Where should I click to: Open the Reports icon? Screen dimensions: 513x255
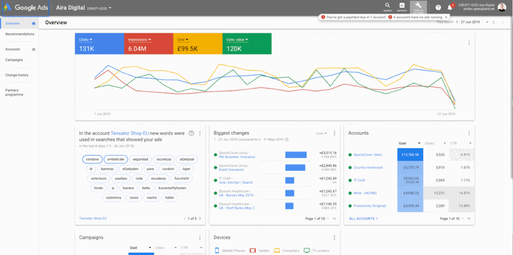[402, 6]
